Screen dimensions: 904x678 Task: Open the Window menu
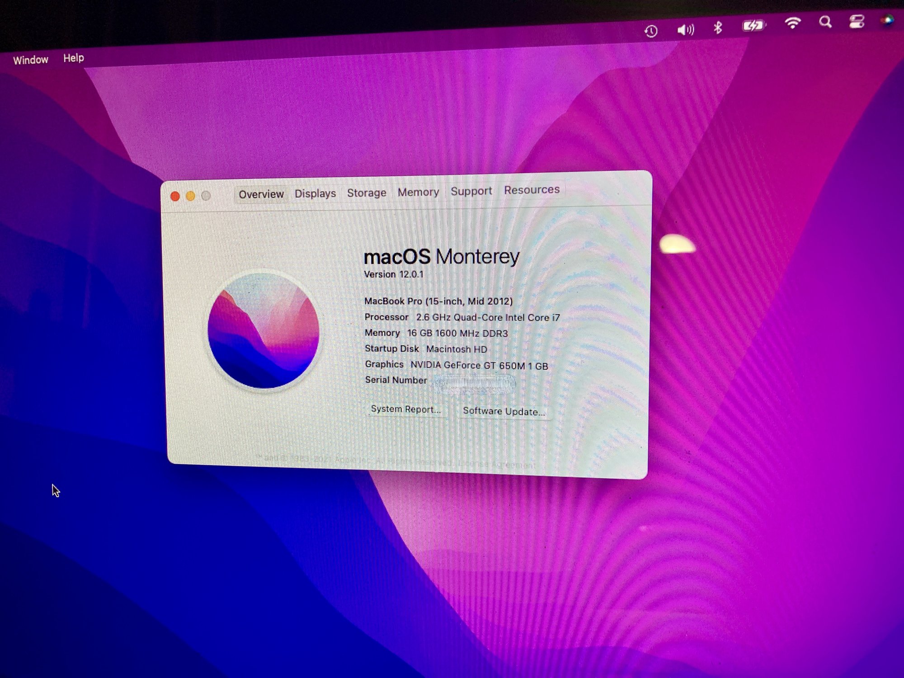[30, 60]
